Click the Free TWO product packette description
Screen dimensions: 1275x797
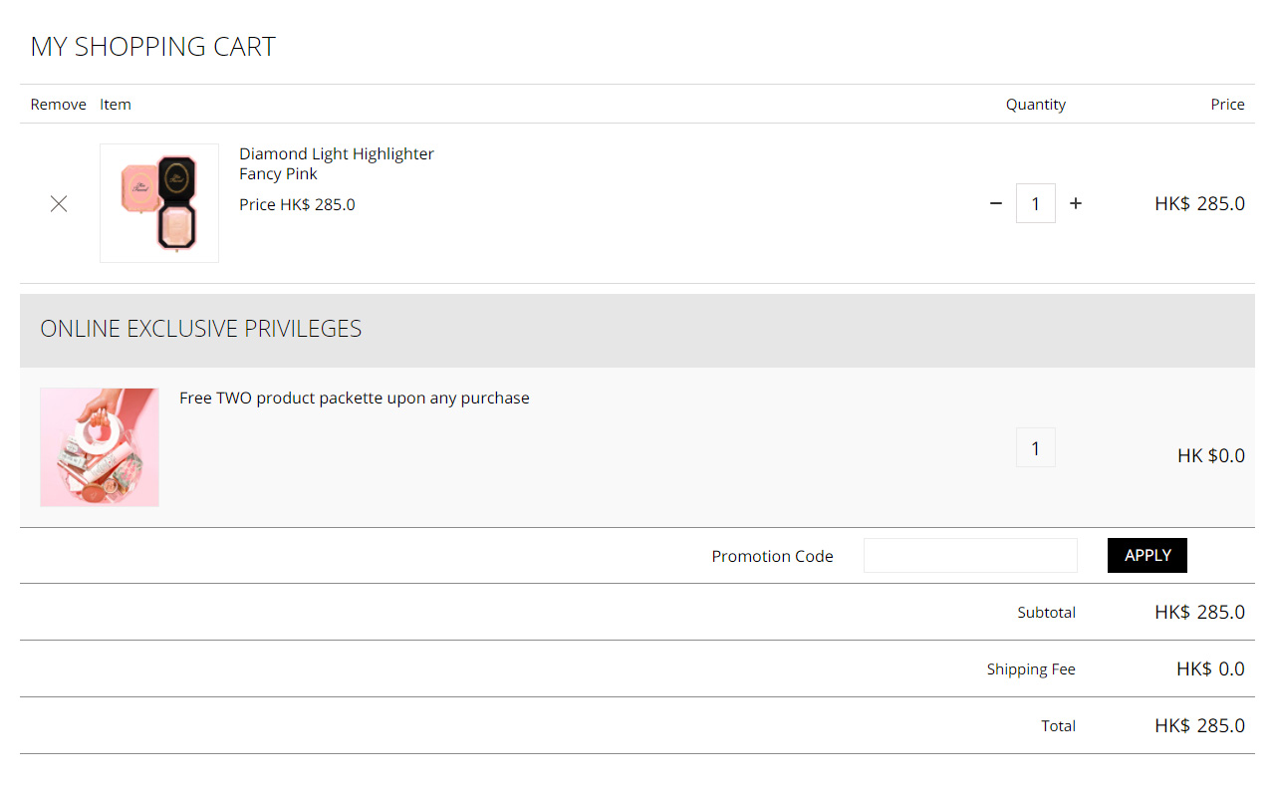pos(355,398)
